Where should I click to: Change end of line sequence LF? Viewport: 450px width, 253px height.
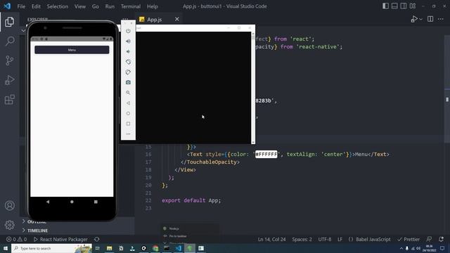coord(340,239)
